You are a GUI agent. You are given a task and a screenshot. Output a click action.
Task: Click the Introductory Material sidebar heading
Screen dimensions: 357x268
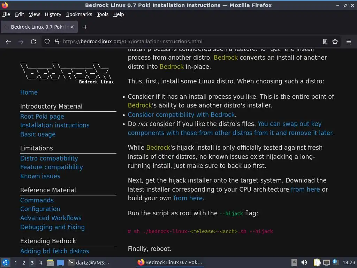(51, 106)
